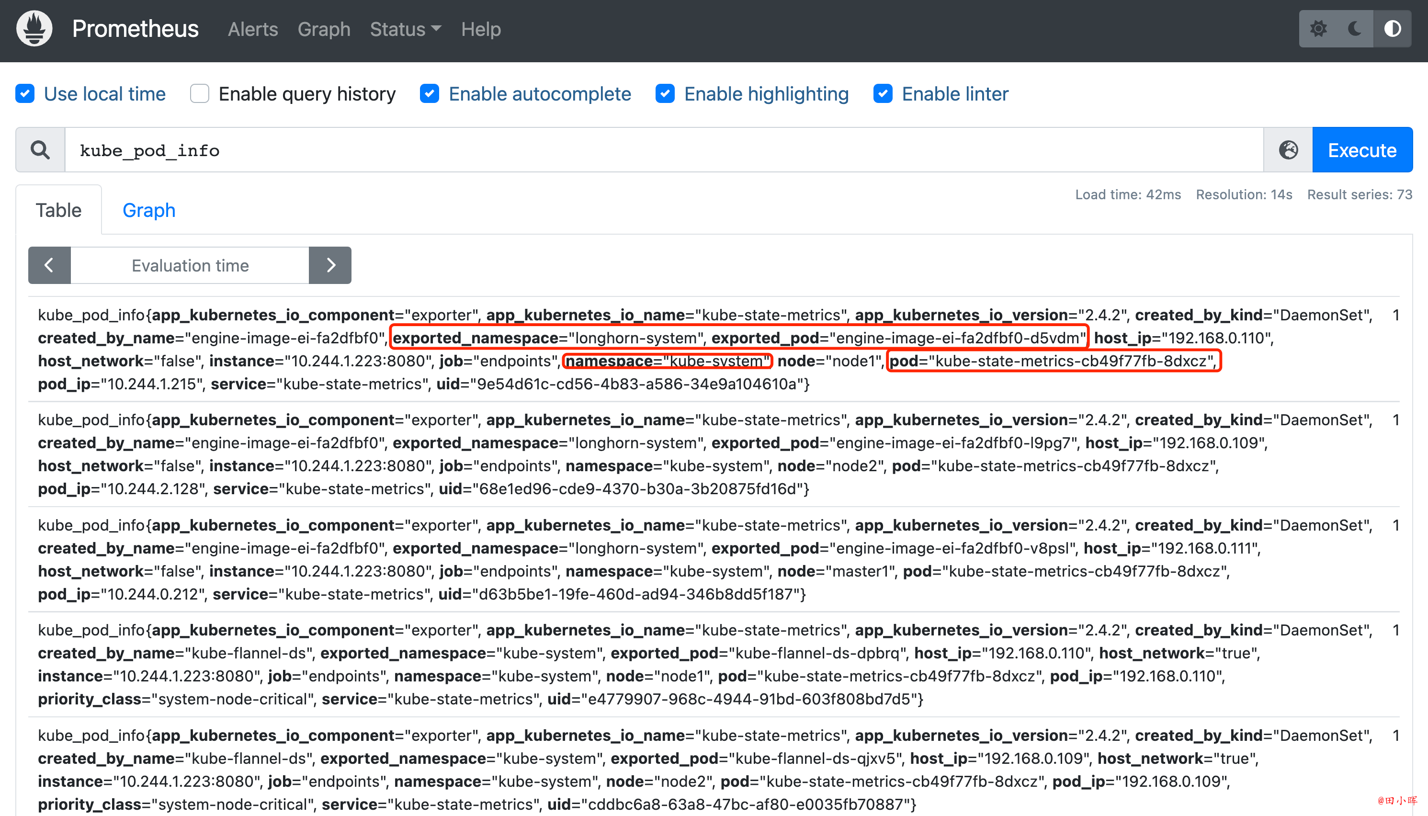Select the Table tab

59,210
